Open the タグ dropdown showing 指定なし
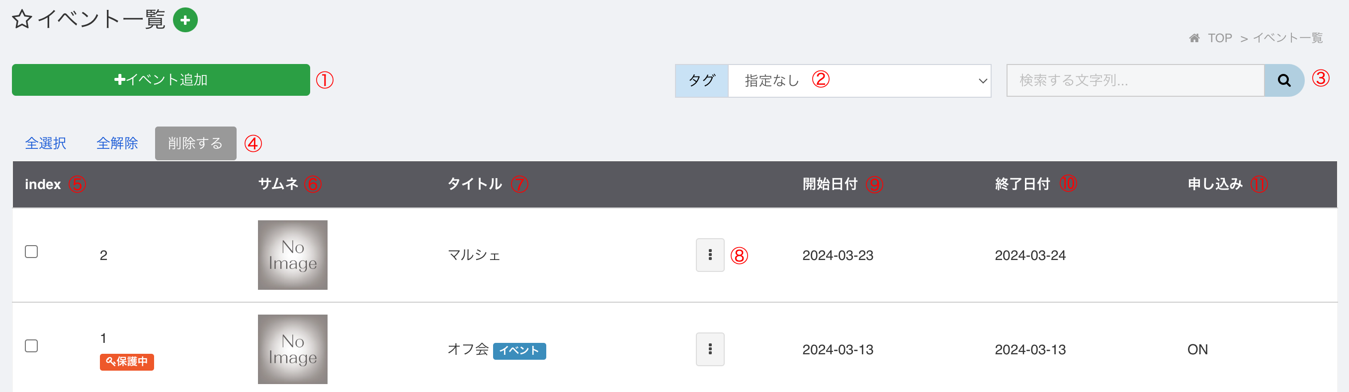Image resolution: width=1349 pixels, height=392 pixels. point(859,80)
